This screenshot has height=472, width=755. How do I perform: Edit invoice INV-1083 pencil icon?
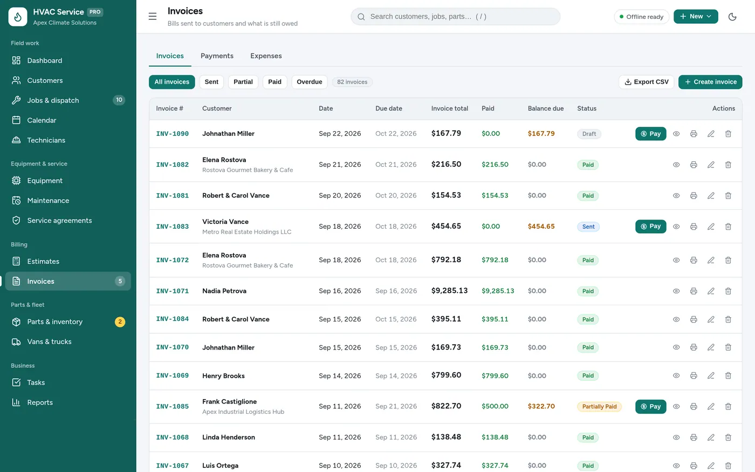click(711, 227)
